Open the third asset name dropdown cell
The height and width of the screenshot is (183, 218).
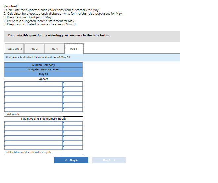click(x=33, y=93)
